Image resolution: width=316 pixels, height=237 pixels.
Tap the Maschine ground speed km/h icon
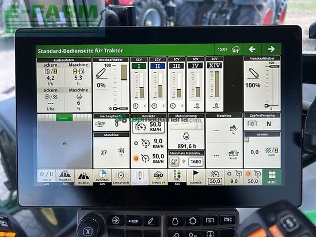pos(233,154)
